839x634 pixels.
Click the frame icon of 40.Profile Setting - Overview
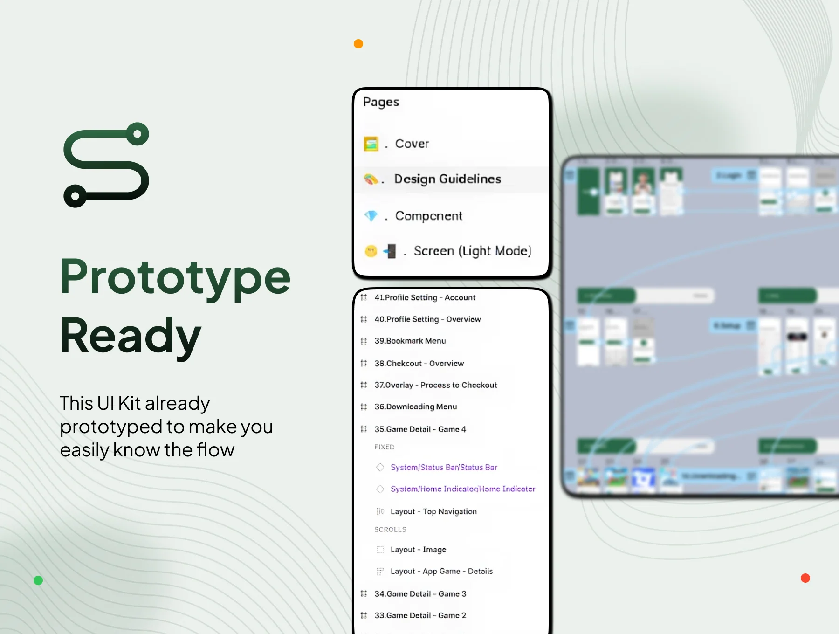coord(364,319)
